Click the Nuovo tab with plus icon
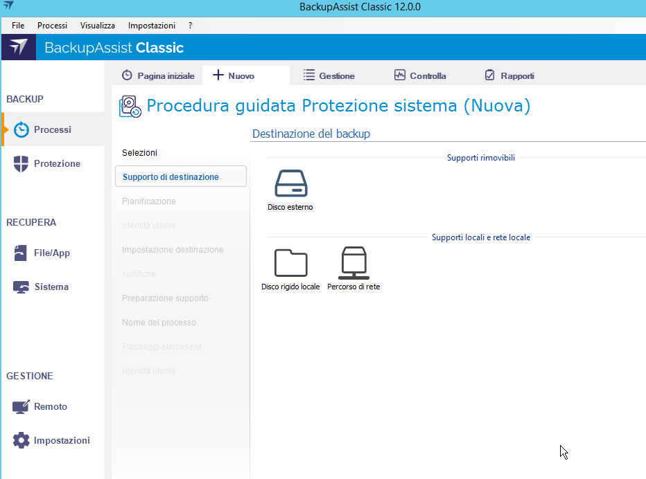Viewport: 646px width, 479px height. coord(234,75)
